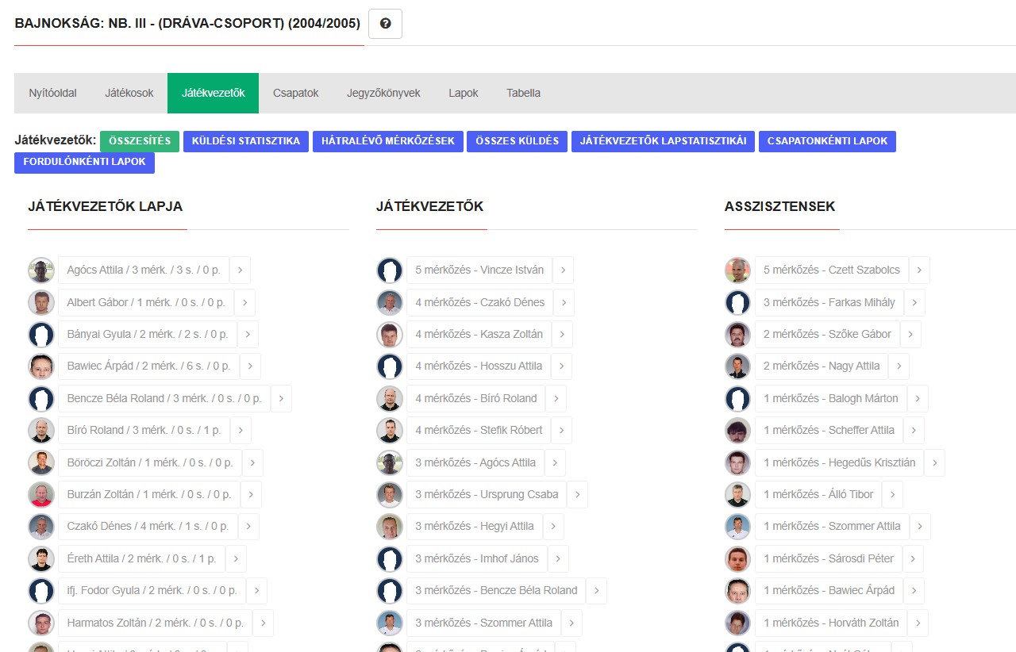This screenshot has height=652, width=1016.
Task: Open chevron next to Farkas Mihály
Action: tap(914, 302)
